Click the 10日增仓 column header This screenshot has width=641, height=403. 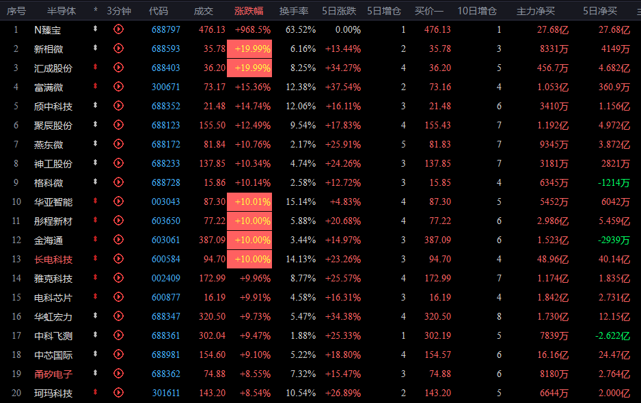click(x=477, y=11)
